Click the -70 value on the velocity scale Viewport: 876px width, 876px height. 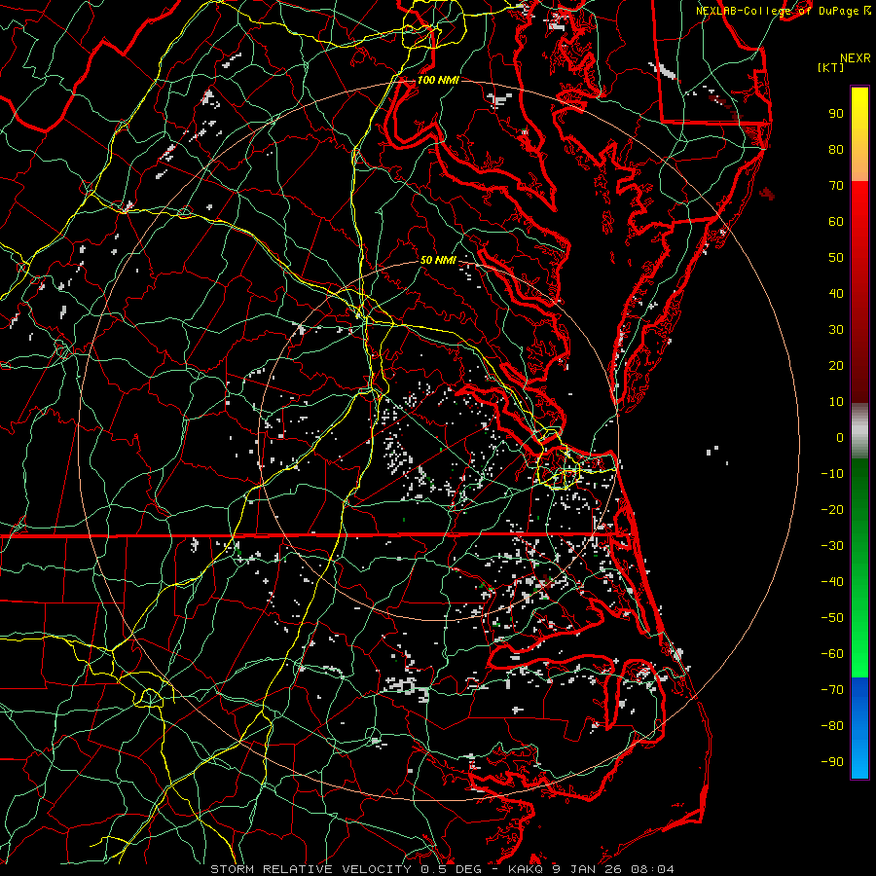(x=832, y=690)
